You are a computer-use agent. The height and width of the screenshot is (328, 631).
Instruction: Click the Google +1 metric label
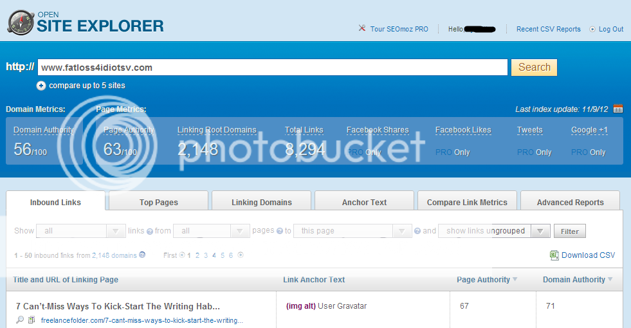[589, 129]
